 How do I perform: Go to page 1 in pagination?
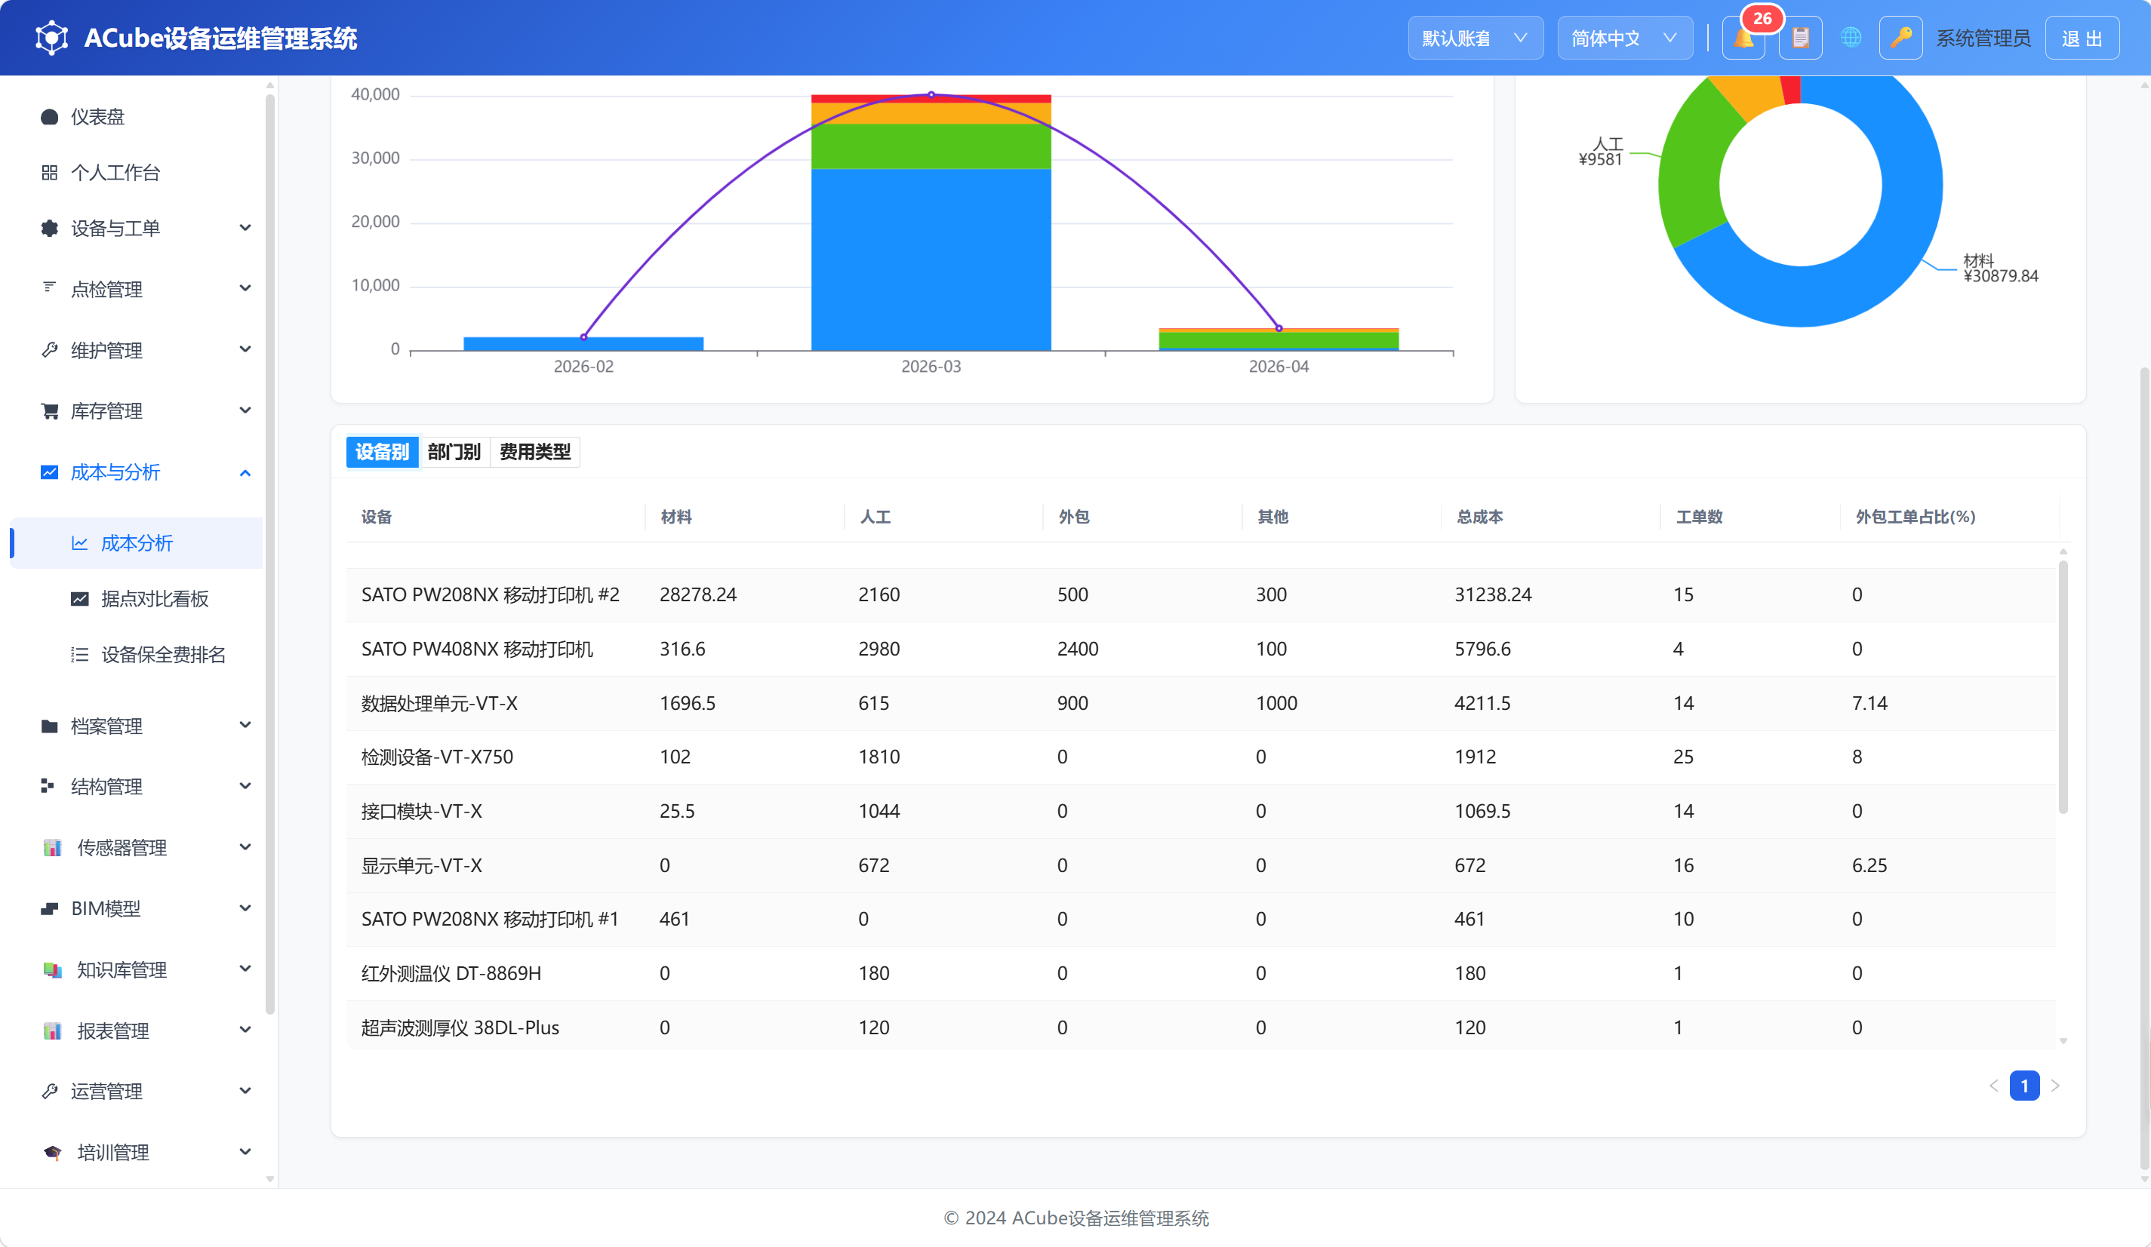[x=2023, y=1086]
